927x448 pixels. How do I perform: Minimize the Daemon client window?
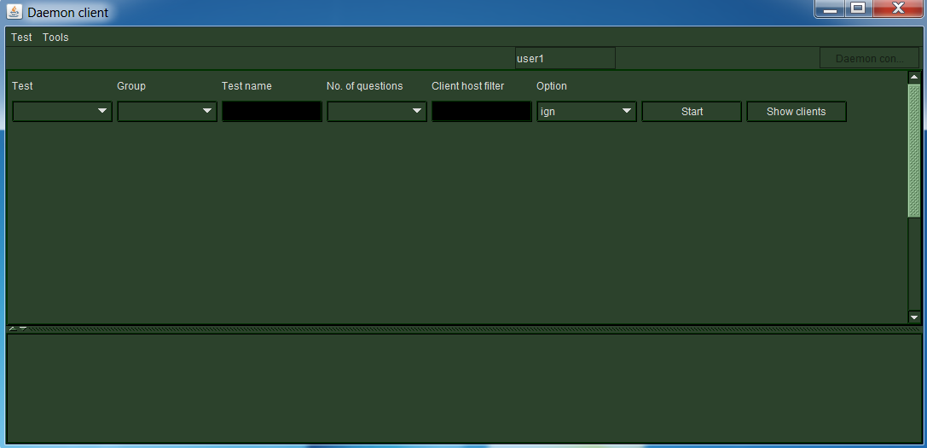coord(830,9)
